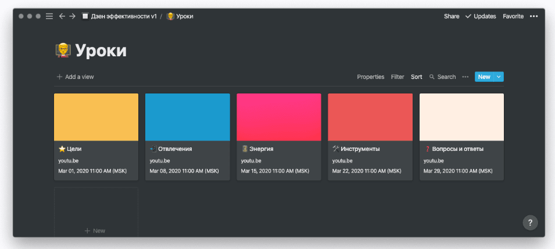This screenshot has width=555, height=249.
Task: Open the three-dot page menu at top right
Action: (533, 16)
